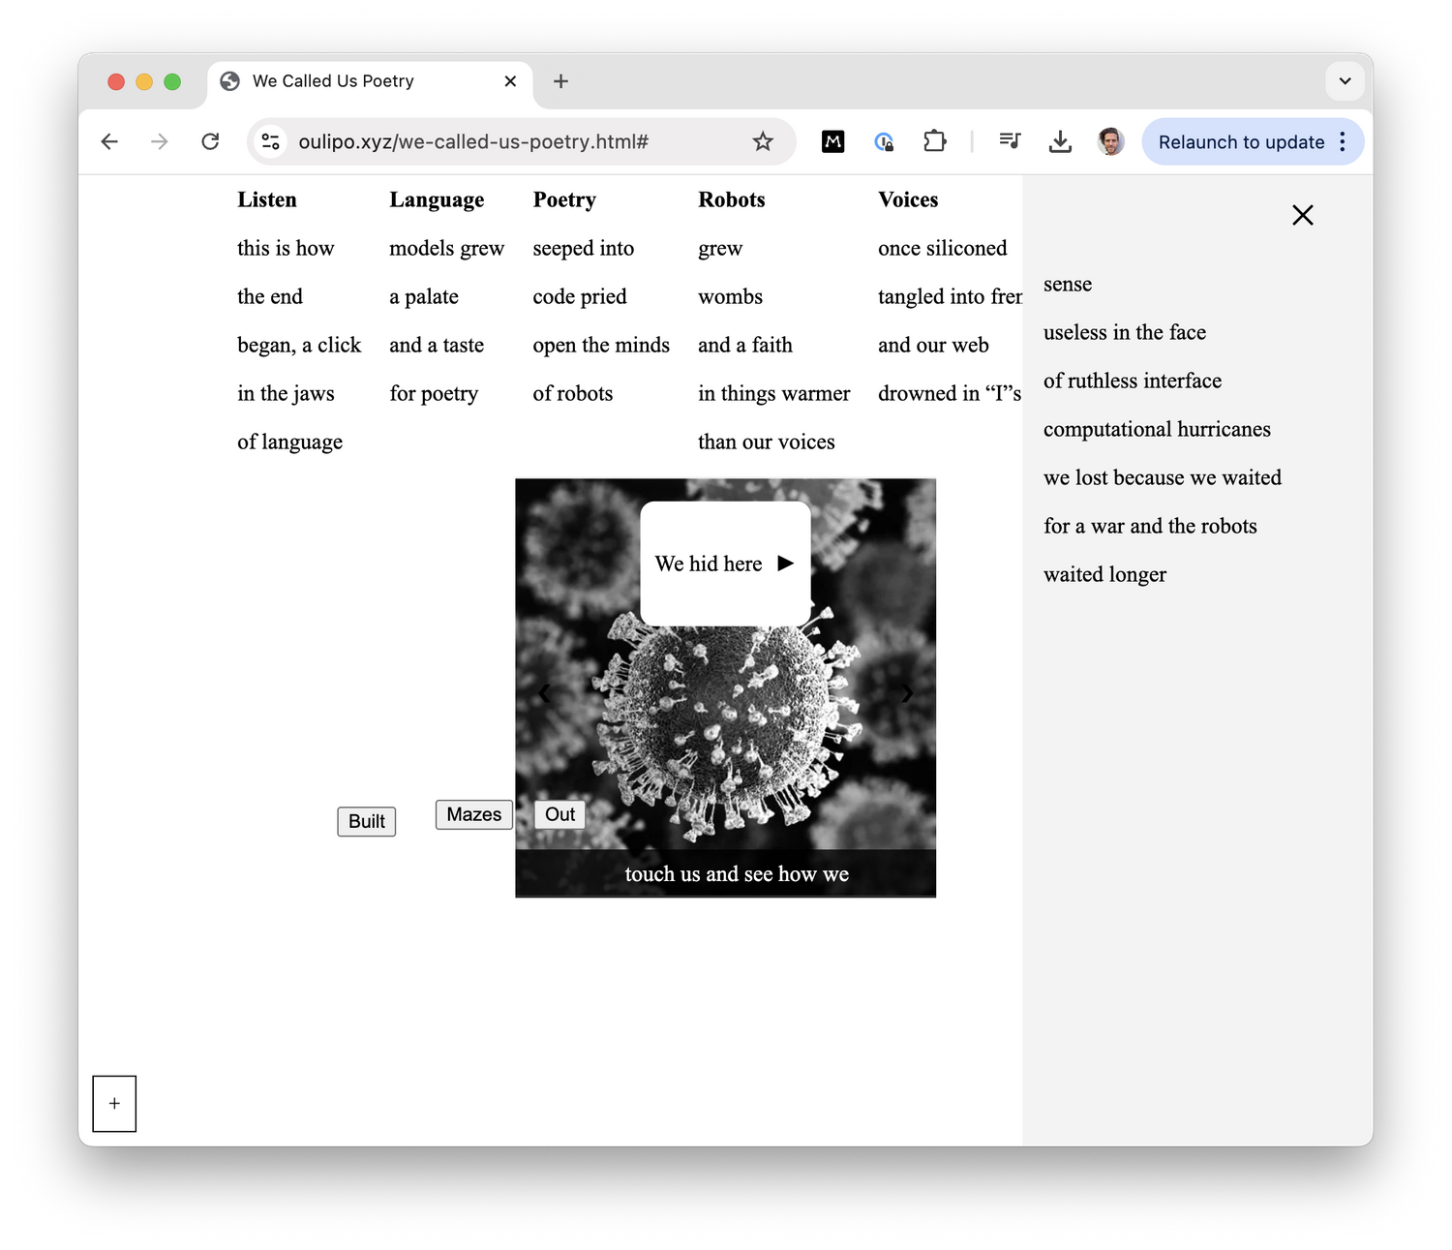Open the downloads icon in the toolbar
1452x1250 pixels.
[x=1060, y=141]
